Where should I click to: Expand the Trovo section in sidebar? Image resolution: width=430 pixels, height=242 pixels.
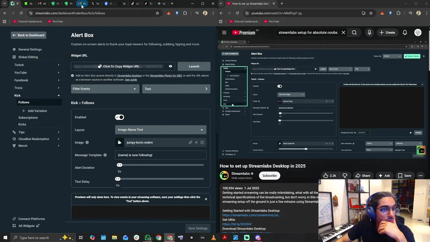point(58,88)
